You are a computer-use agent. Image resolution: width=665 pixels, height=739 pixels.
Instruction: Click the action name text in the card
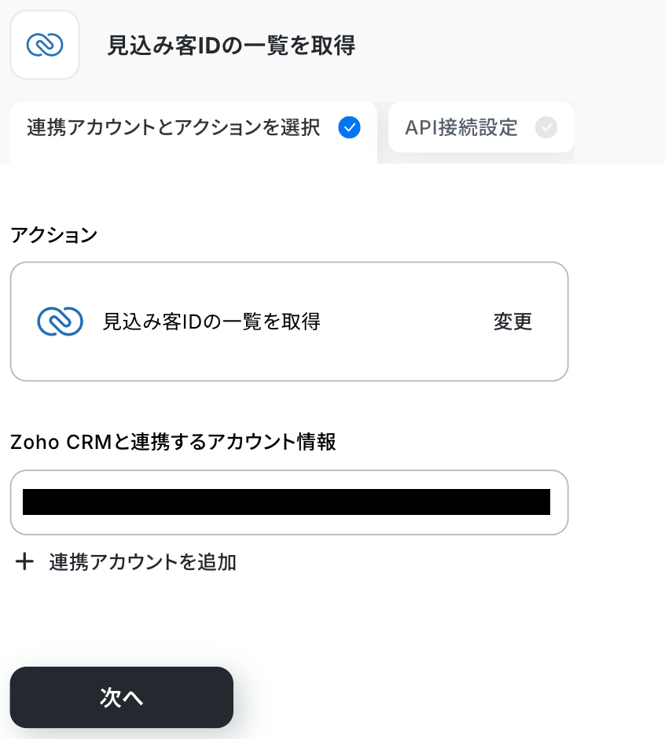point(211,322)
